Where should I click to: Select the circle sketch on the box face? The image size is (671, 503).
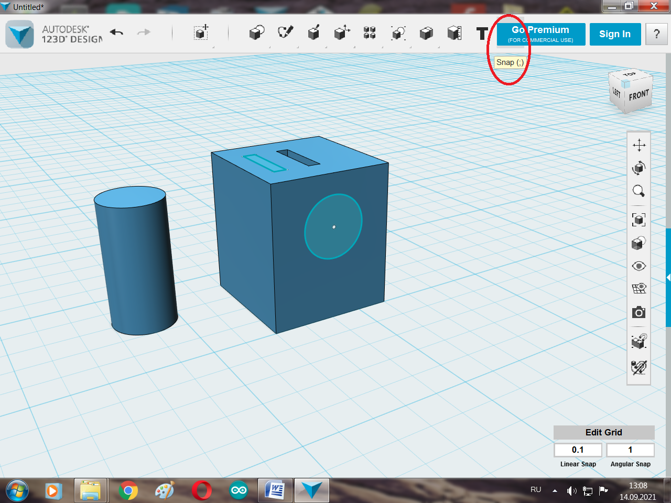(x=333, y=226)
